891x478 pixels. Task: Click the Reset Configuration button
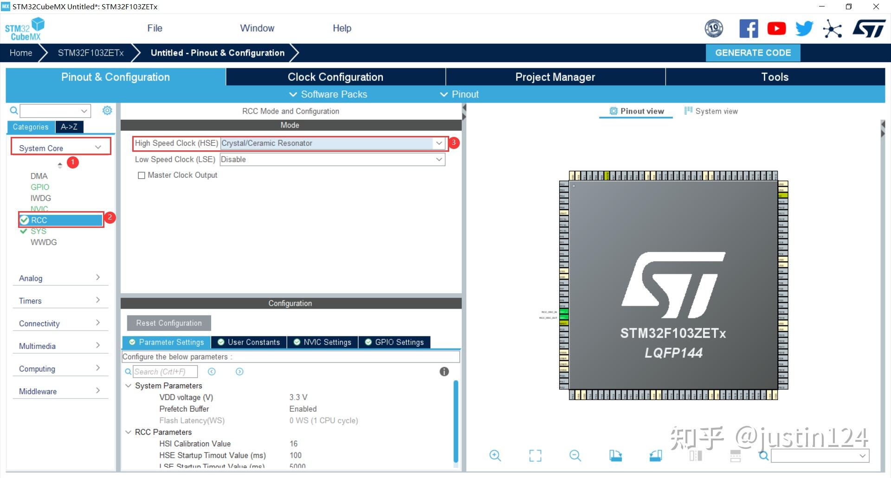click(x=169, y=323)
